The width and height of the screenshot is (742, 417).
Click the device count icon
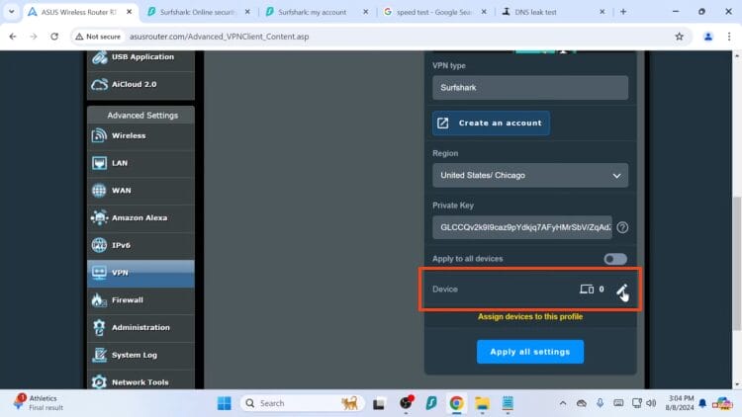[587, 289]
